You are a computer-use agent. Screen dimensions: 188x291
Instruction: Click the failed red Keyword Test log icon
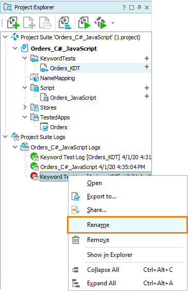pyautogui.click(x=35, y=176)
